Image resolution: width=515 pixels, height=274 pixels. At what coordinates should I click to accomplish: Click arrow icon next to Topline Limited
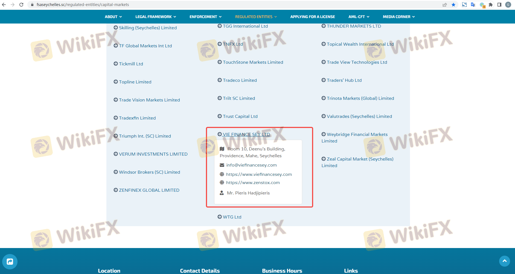click(x=116, y=82)
